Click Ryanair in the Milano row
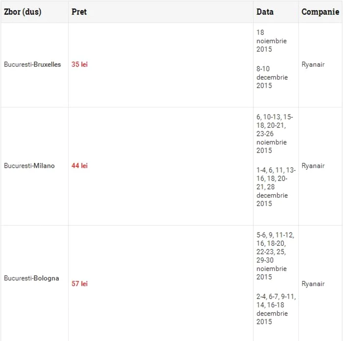The width and height of the screenshot is (343, 341). pos(313,165)
